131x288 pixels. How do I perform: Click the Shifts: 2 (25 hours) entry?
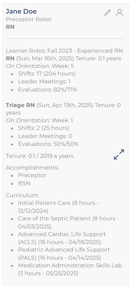(x=44, y=128)
